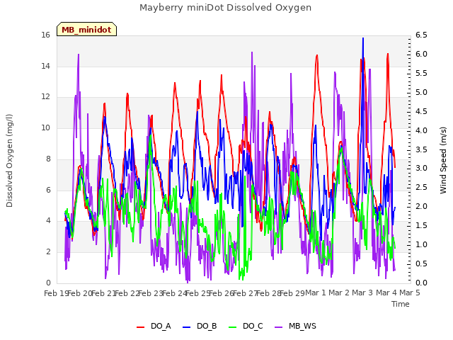Click the chart title Mayberry miniDot Dissolved Oxygen

(225, 8)
